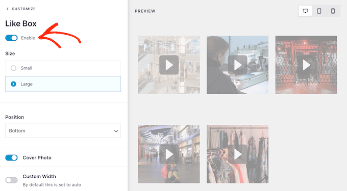Play the red-lit gated entrance video

pyautogui.click(x=306, y=65)
